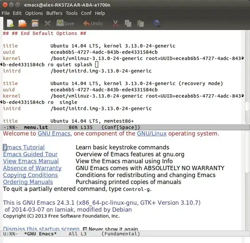Click the '## ## End Default Options ##' line
The height and width of the screenshot is (243, 250).
pos(44,33)
